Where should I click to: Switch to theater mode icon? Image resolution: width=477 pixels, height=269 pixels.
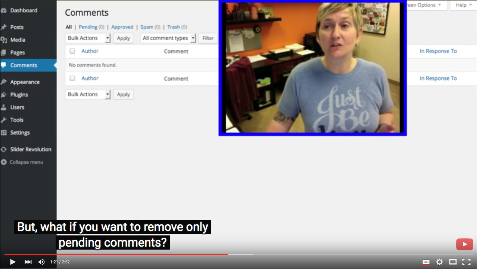click(x=453, y=262)
